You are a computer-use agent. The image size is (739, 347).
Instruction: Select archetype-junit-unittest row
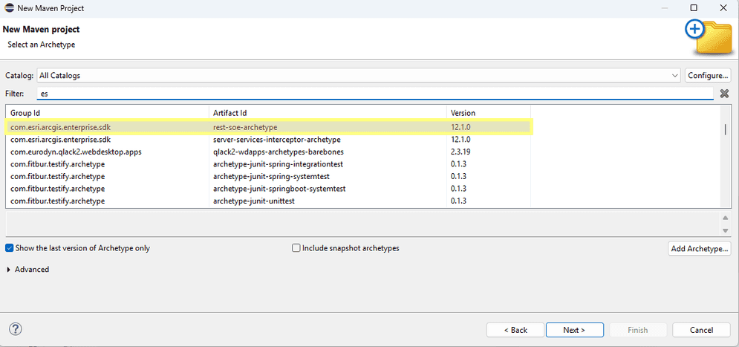point(269,201)
